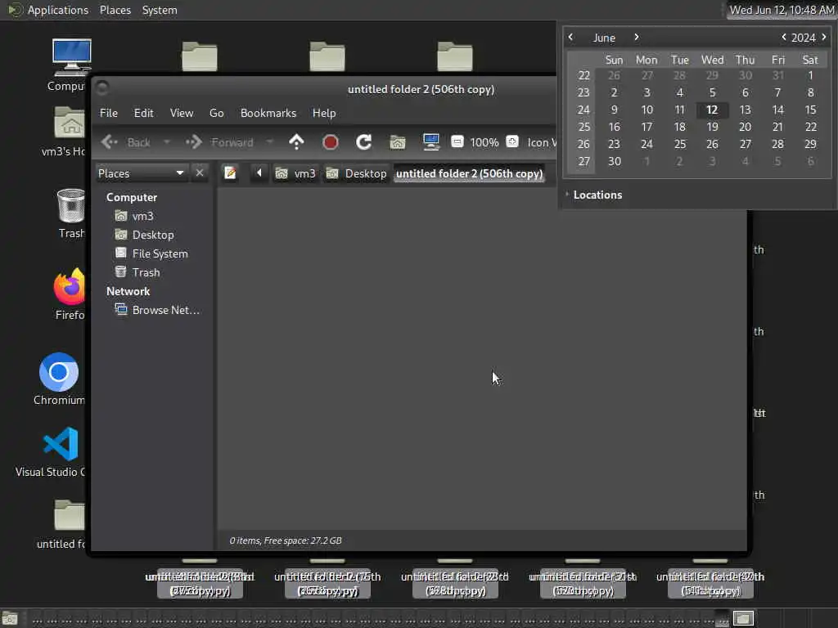The image size is (838, 628).
Task: Select the Chromium desktop icon
Action: click(59, 379)
